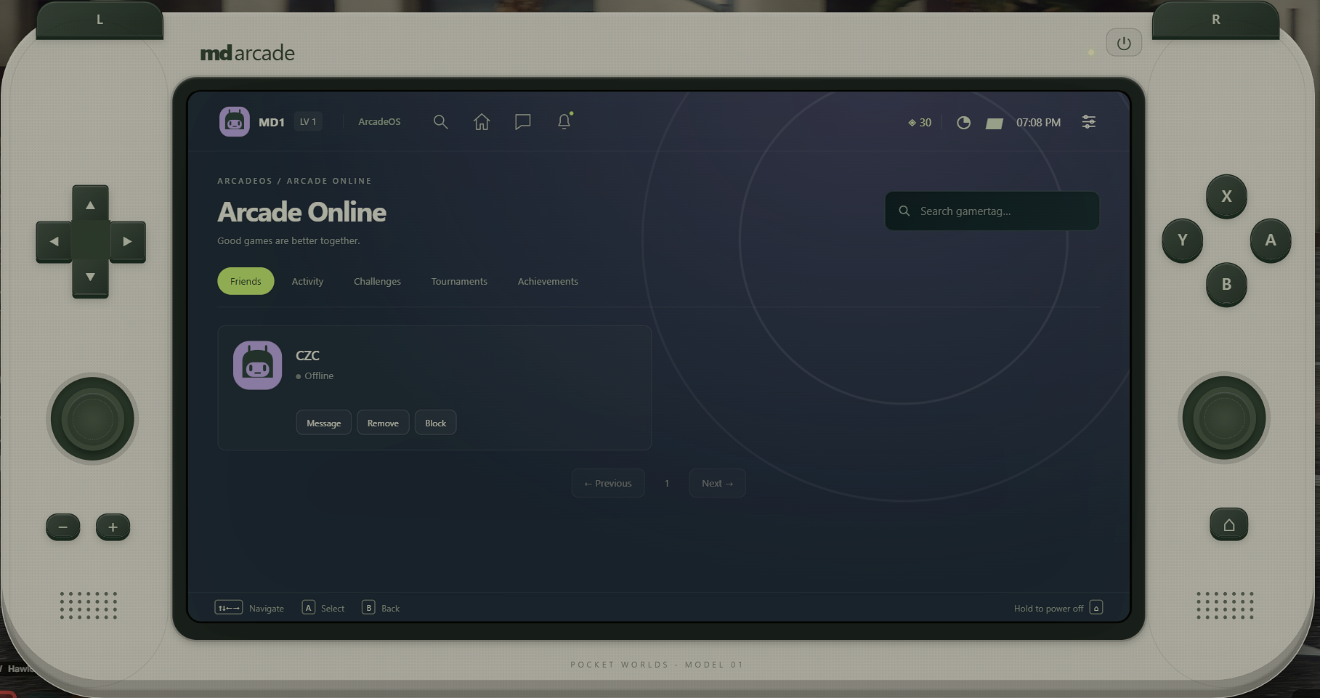Click the Y face button
The height and width of the screenshot is (698, 1320).
coord(1182,240)
